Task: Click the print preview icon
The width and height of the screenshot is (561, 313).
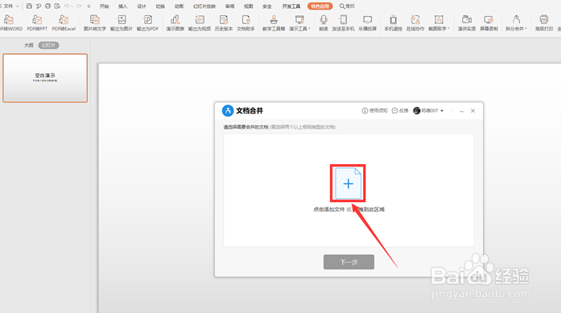Action: [57, 6]
